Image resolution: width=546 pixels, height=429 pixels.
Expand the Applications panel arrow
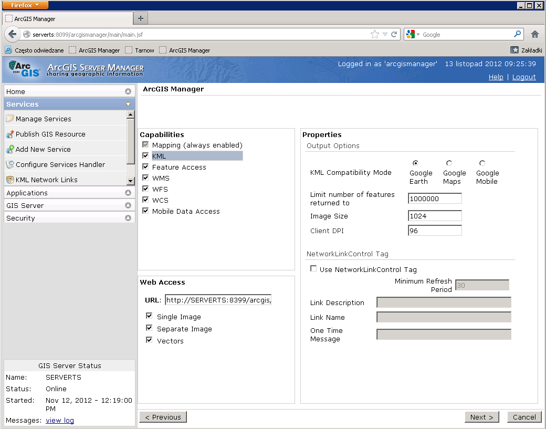[x=128, y=193]
